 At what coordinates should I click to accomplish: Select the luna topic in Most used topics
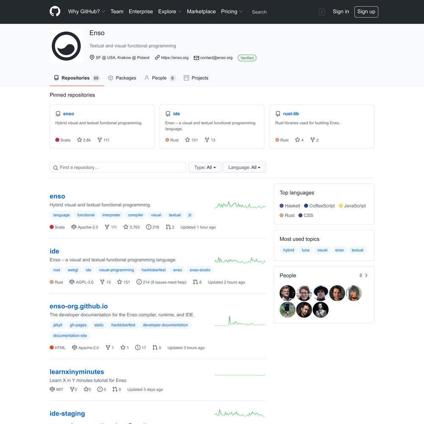pos(306,250)
